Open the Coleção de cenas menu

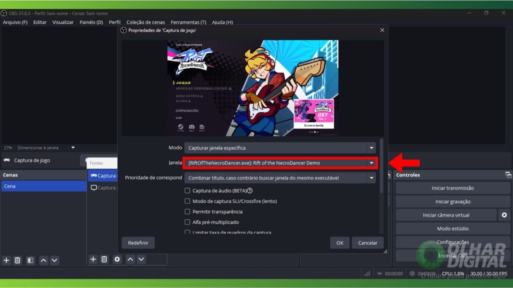[x=145, y=22]
